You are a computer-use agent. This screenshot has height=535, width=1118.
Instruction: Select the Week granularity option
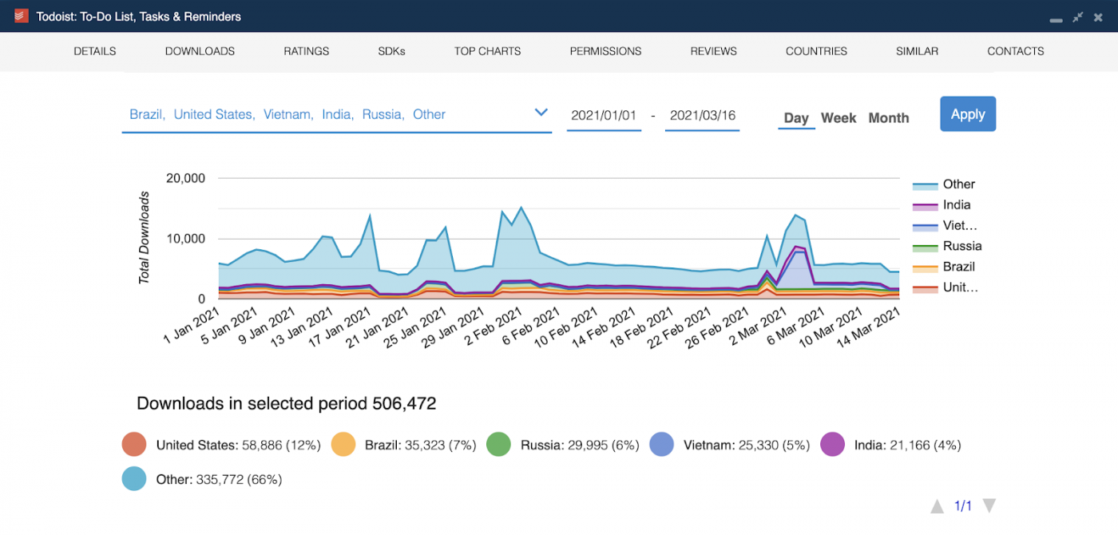click(838, 118)
